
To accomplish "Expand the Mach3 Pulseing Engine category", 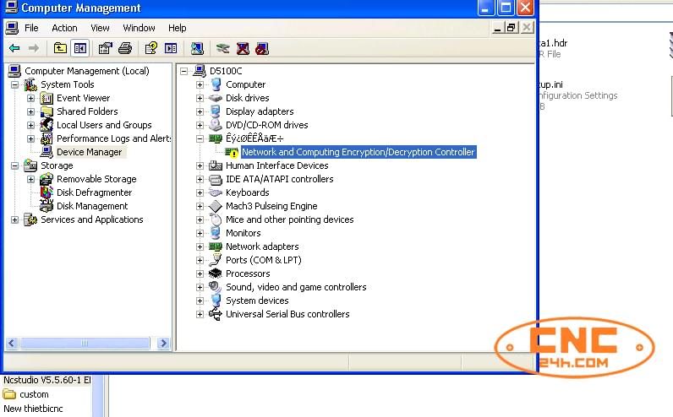I will [x=200, y=206].
